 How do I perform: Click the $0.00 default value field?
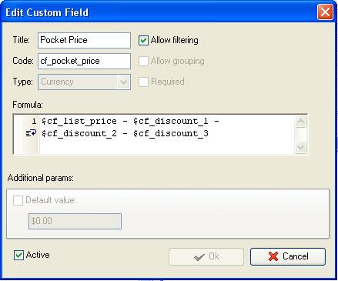click(75, 221)
